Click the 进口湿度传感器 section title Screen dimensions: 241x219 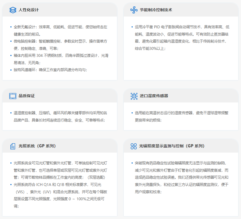pos(154,96)
